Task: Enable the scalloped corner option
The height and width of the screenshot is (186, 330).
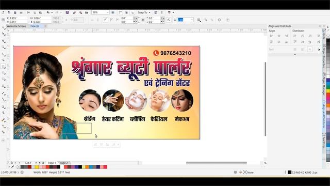Action: tap(111, 20)
